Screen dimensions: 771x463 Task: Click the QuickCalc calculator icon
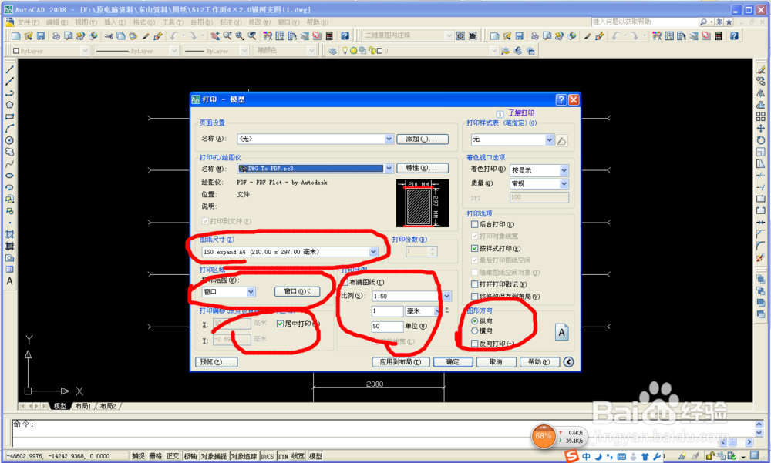pos(329,36)
